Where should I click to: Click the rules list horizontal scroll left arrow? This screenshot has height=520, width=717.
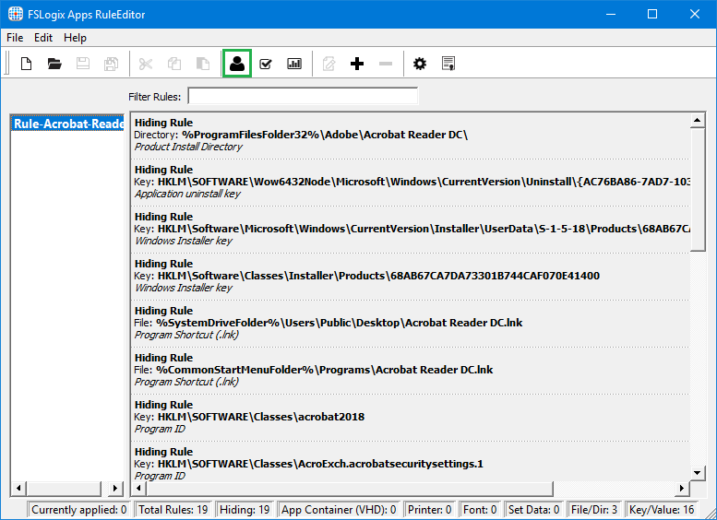139,489
